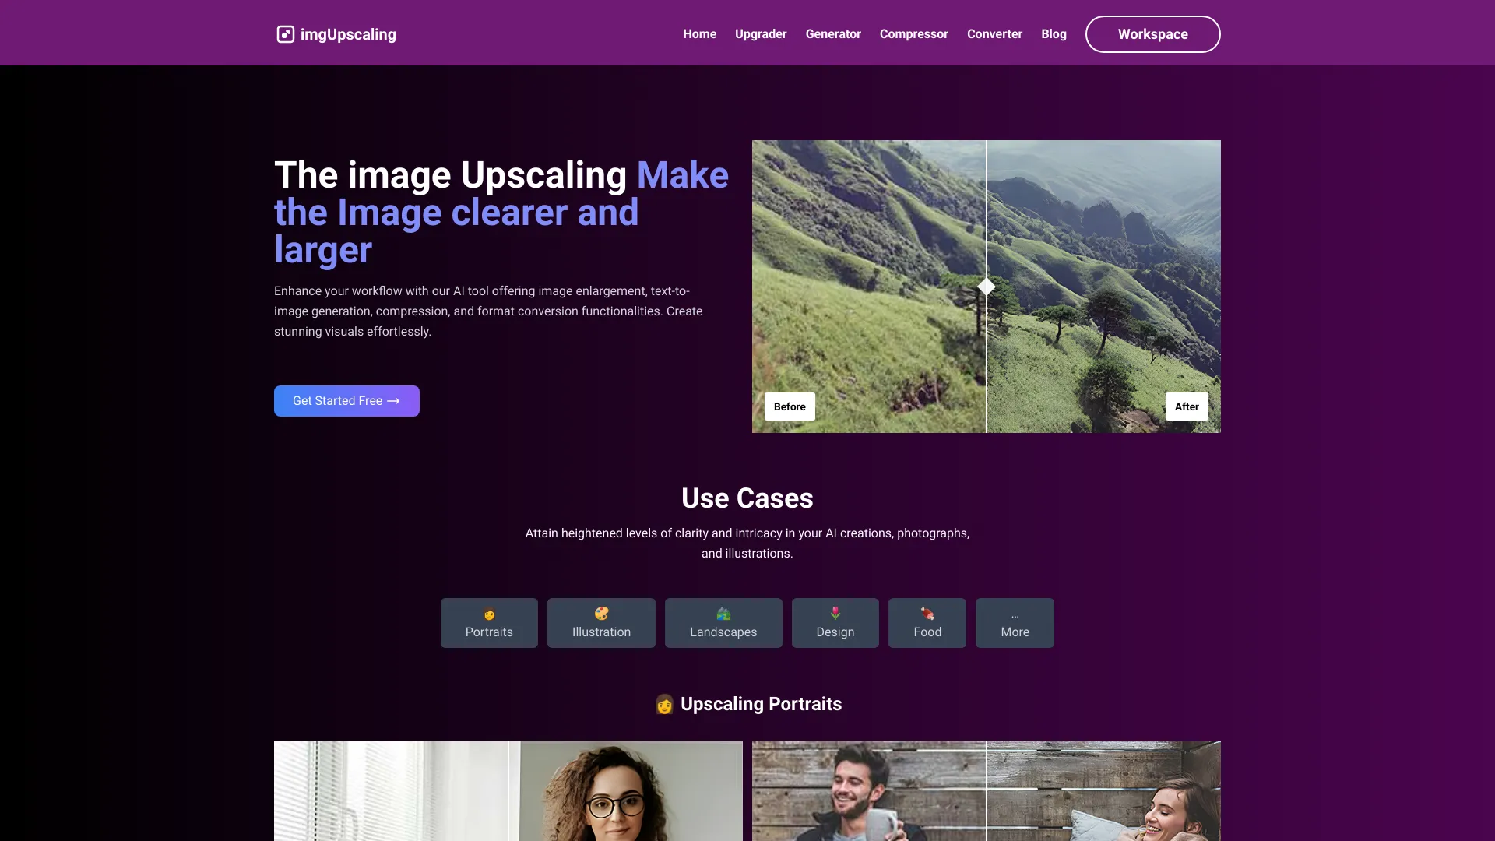The height and width of the screenshot is (841, 1495).
Task: Drag the Before/After comparison slider
Action: click(x=986, y=286)
